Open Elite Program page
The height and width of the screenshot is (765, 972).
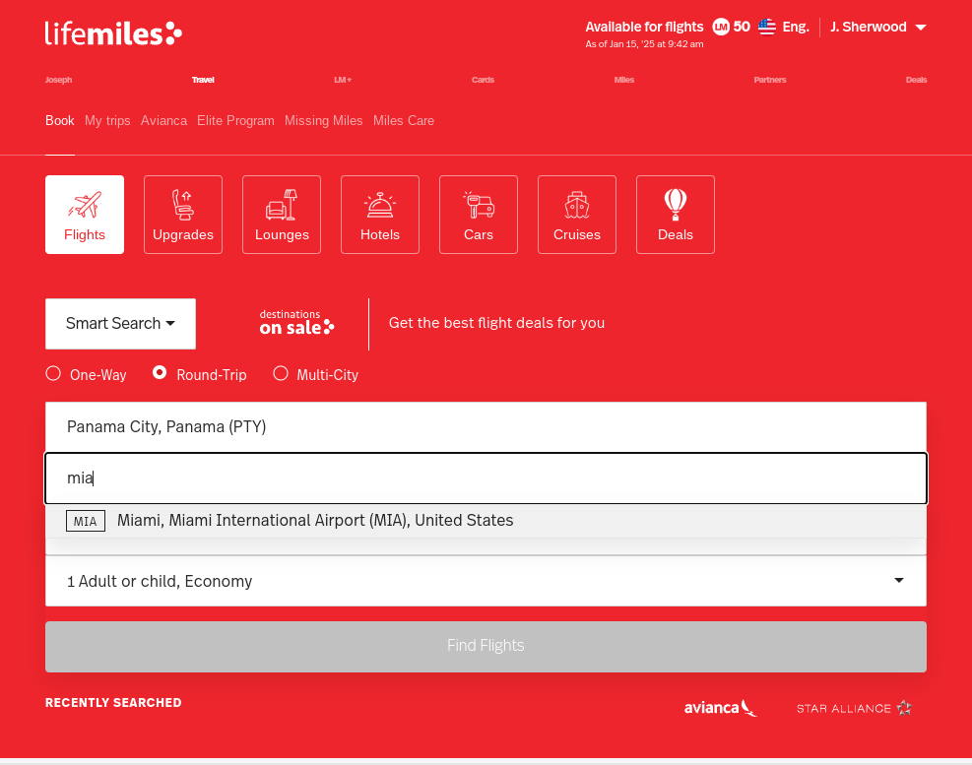coord(235,121)
